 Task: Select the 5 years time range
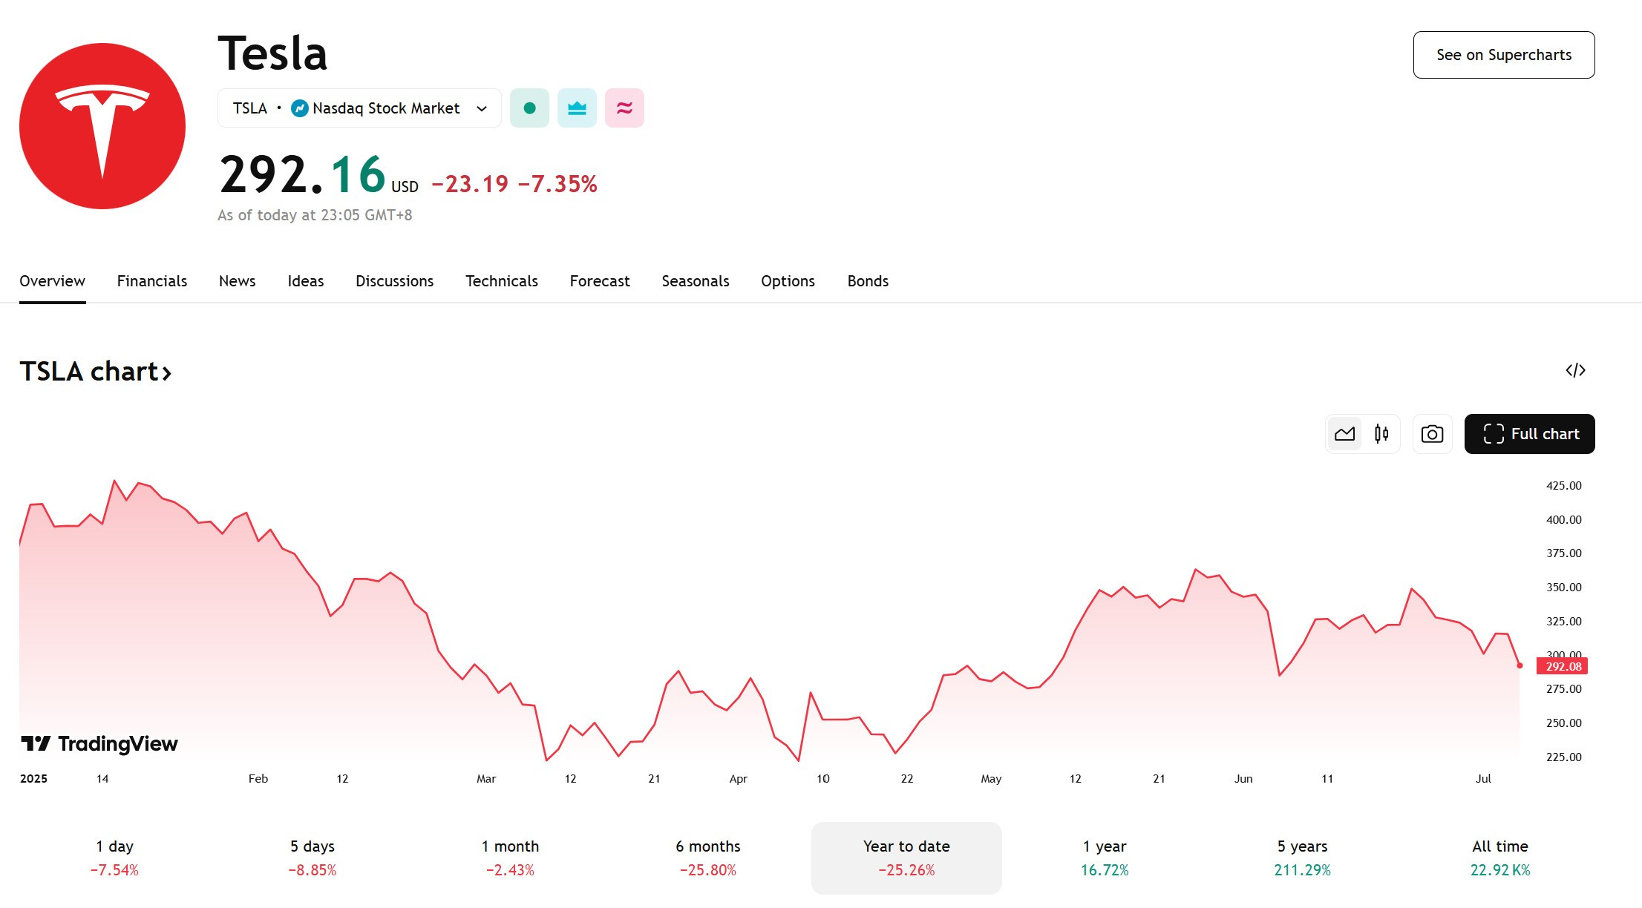click(x=1303, y=858)
